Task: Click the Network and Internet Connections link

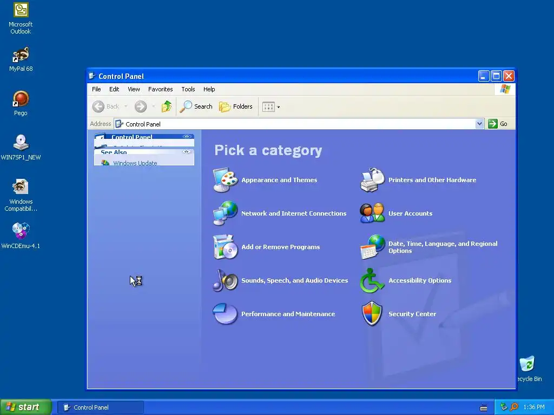Action: (294, 213)
